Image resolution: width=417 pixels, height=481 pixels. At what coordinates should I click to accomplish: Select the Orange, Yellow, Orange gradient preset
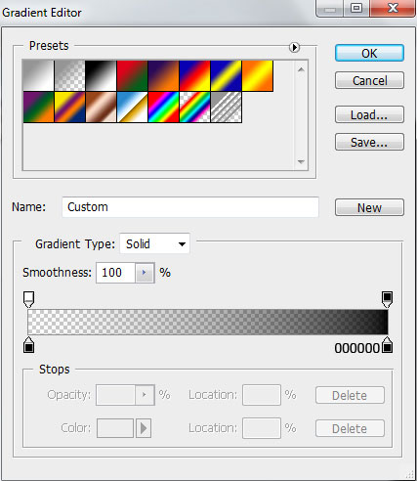click(257, 75)
